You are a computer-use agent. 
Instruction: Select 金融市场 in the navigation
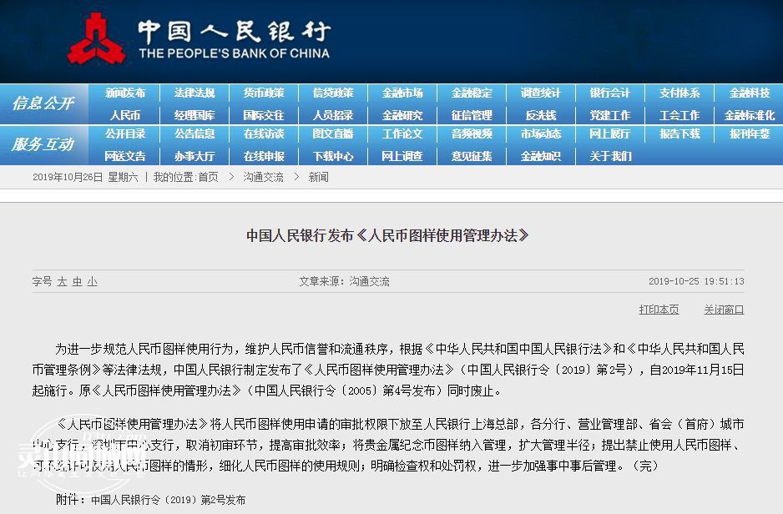pyautogui.click(x=402, y=93)
